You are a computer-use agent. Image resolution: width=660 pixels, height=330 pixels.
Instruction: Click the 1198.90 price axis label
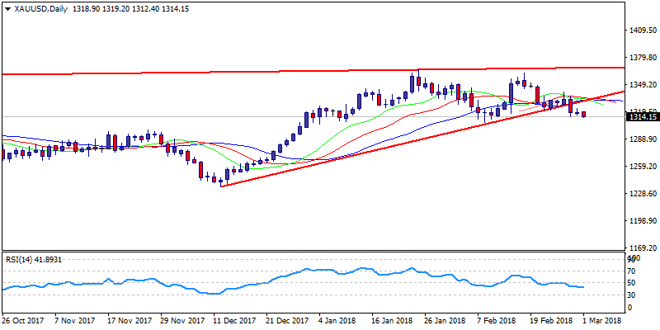(641, 221)
